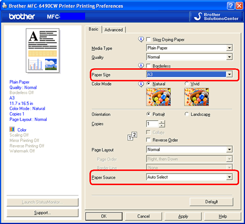
Task: Click info icon beside Borderless
Action: tap(141, 66)
